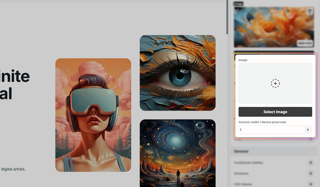Add an Attributes entry via plus icon

click(311, 173)
